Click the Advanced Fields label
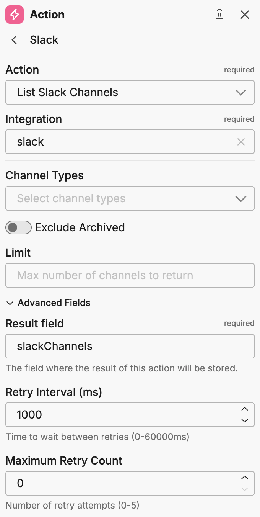Image resolution: width=260 pixels, height=517 pixels. [54, 303]
